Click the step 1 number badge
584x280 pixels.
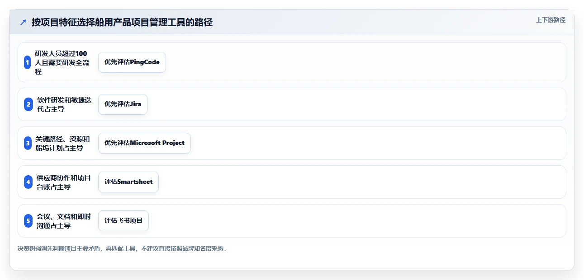coord(28,62)
